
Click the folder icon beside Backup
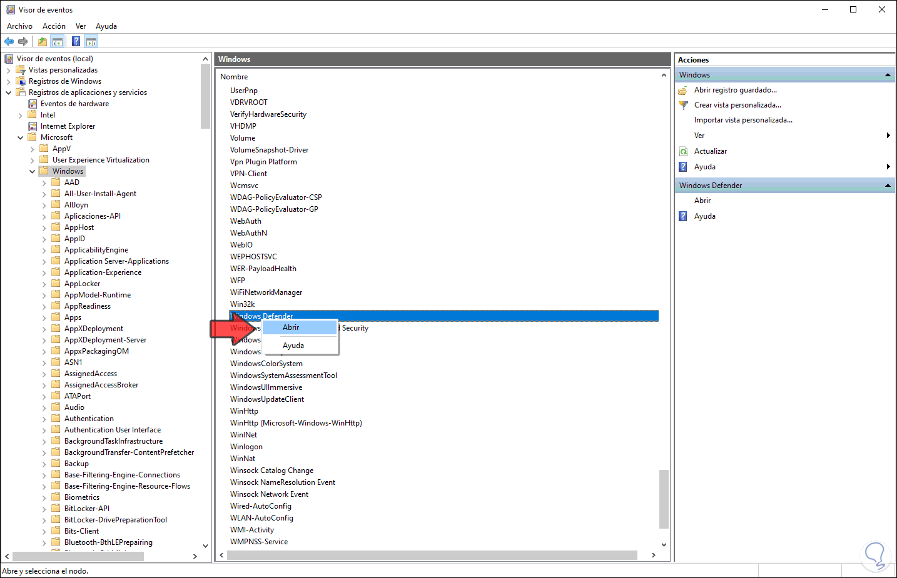[56, 464]
